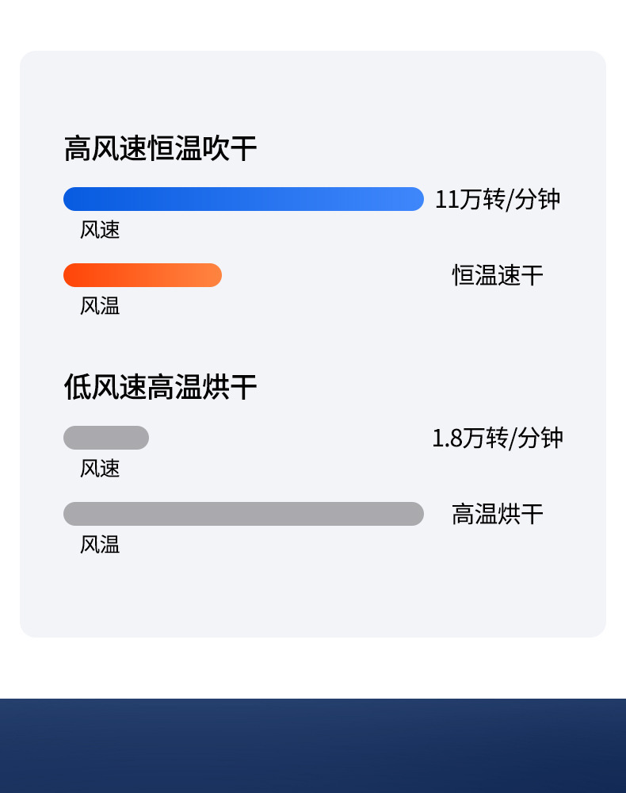Click the short gray 风速 bar
Viewport: 626px width, 793px height.
pos(106,438)
